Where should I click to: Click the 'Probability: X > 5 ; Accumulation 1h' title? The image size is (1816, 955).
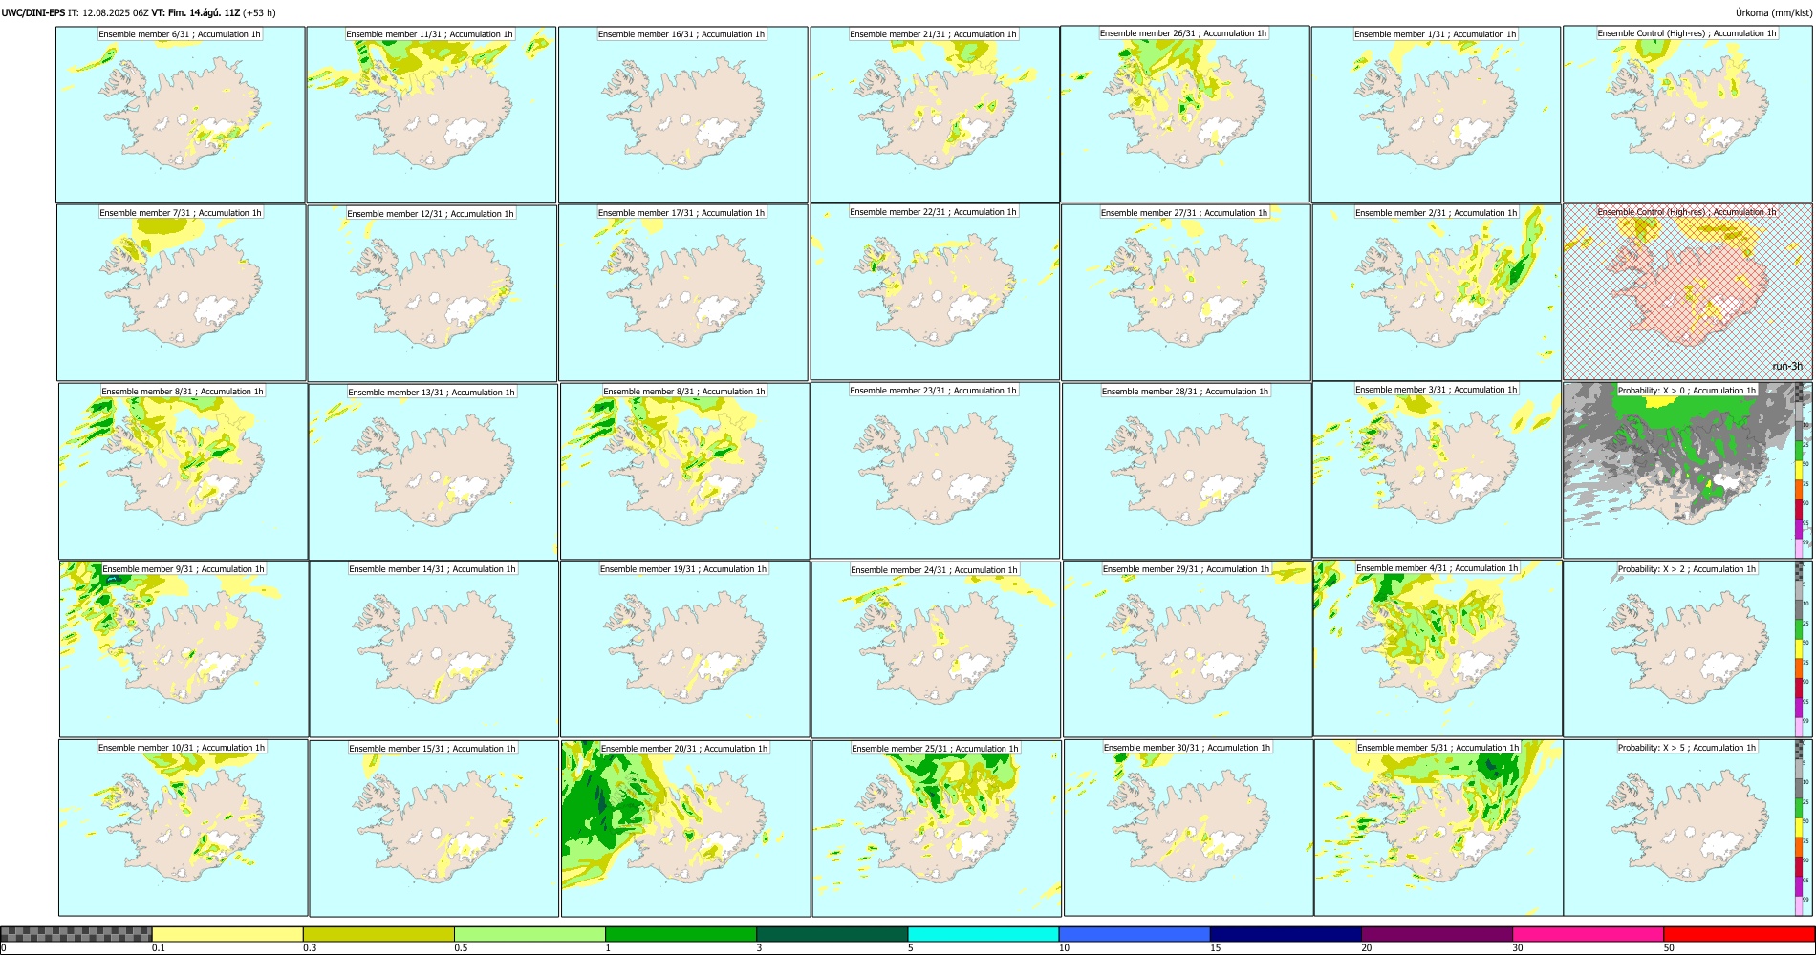point(1687,748)
